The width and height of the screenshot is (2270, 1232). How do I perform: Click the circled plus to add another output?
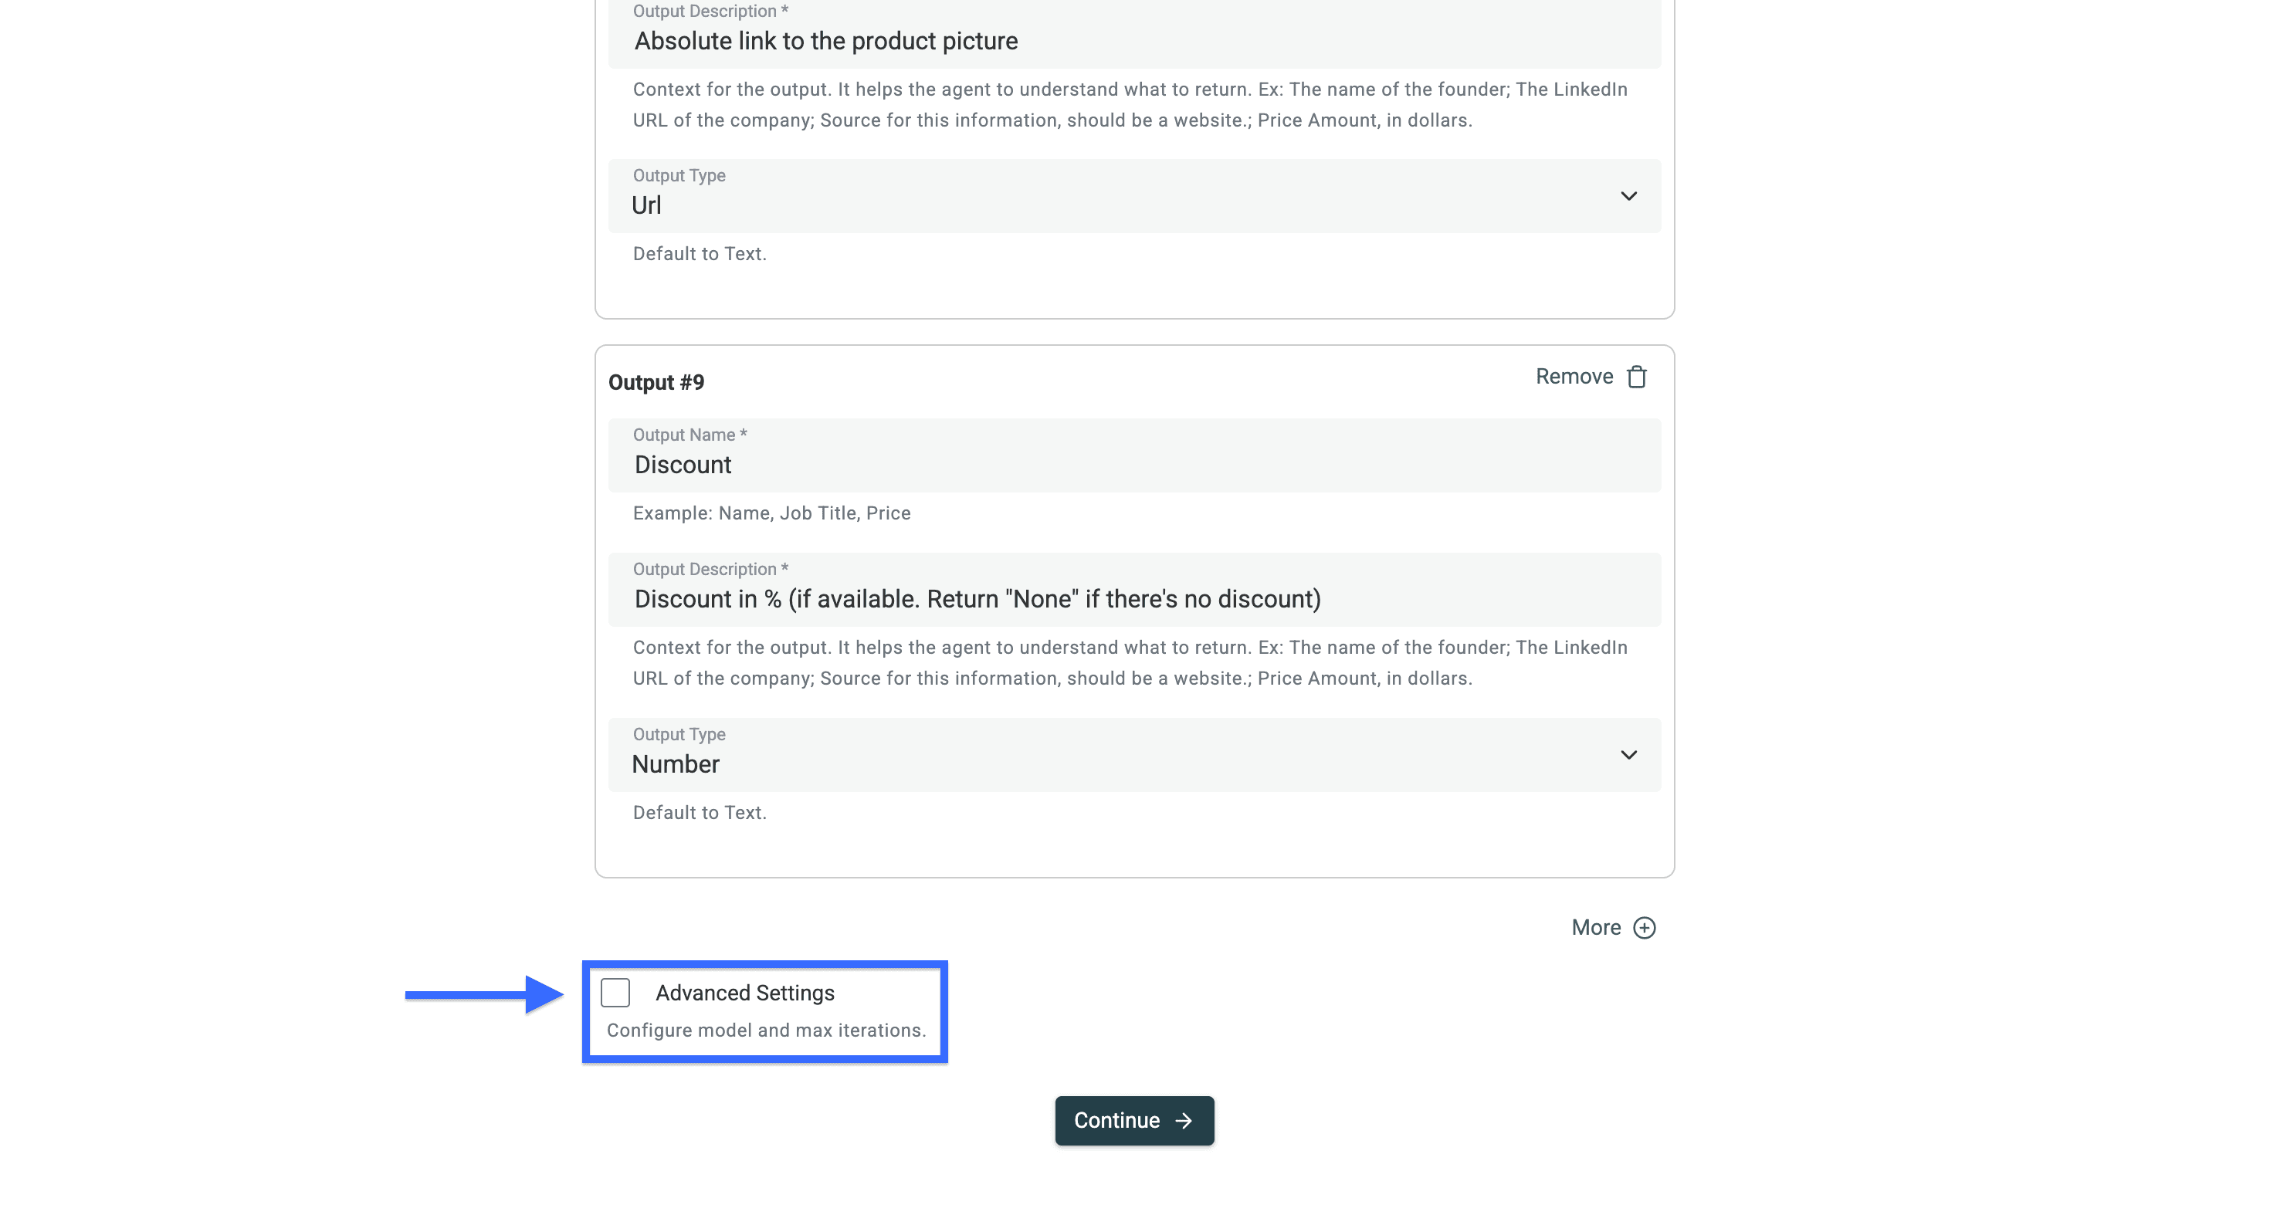coord(1645,927)
